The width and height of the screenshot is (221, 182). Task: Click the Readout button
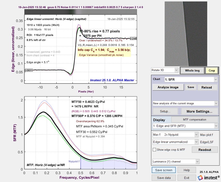click(205, 150)
